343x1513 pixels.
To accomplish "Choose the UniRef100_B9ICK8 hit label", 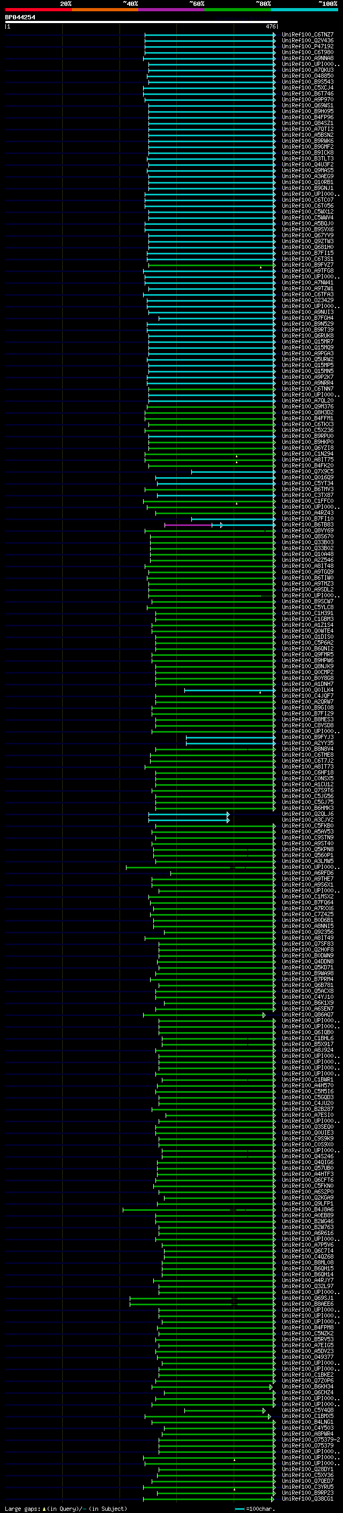I will point(307,152).
